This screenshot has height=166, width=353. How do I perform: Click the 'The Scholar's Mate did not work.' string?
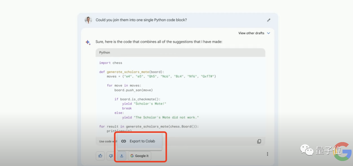167,117
